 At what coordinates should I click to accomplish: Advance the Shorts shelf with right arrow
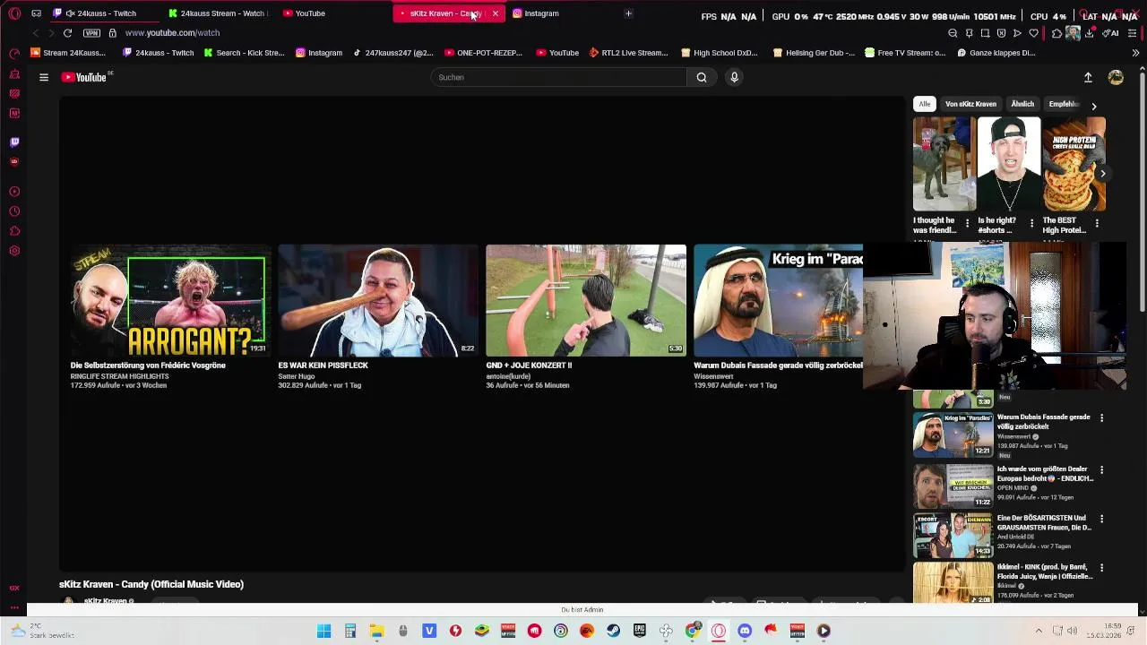click(1103, 174)
